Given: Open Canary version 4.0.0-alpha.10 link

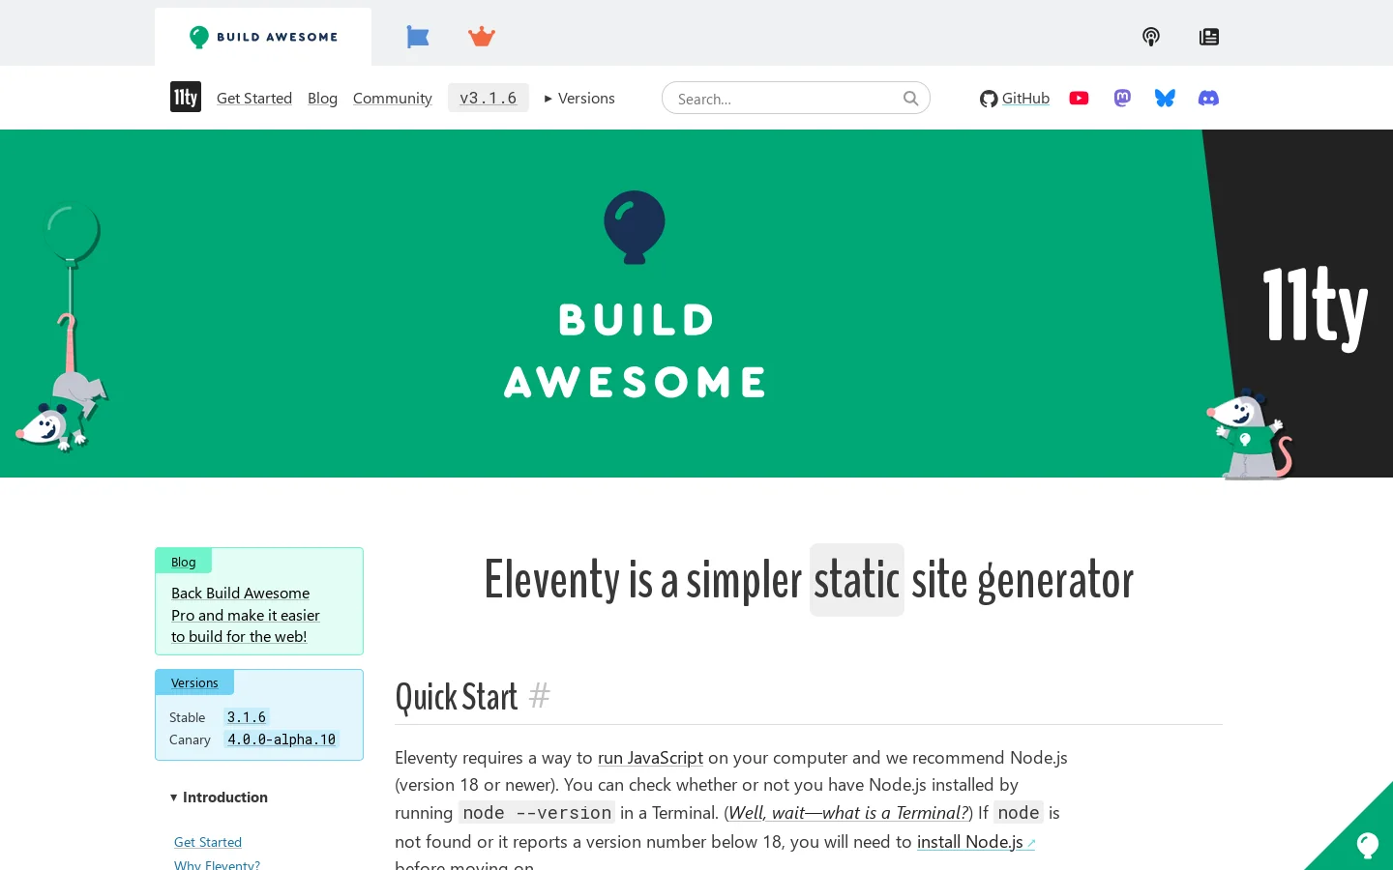Looking at the screenshot, I should (x=282, y=739).
